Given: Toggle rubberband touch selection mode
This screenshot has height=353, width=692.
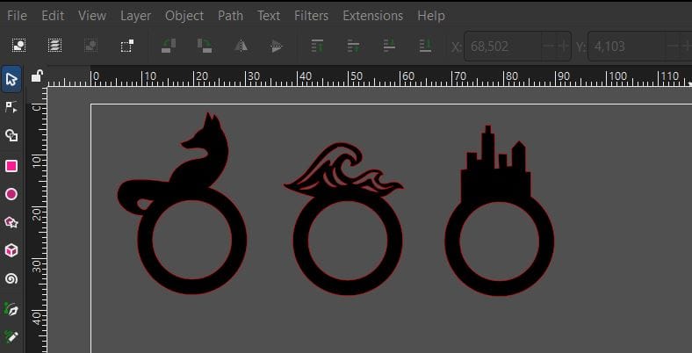Looking at the screenshot, I should tap(127, 46).
